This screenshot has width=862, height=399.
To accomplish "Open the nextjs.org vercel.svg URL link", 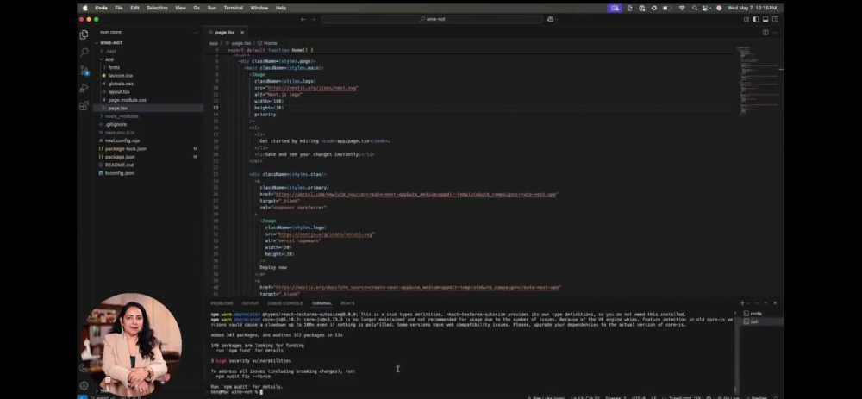I will 326,234.
